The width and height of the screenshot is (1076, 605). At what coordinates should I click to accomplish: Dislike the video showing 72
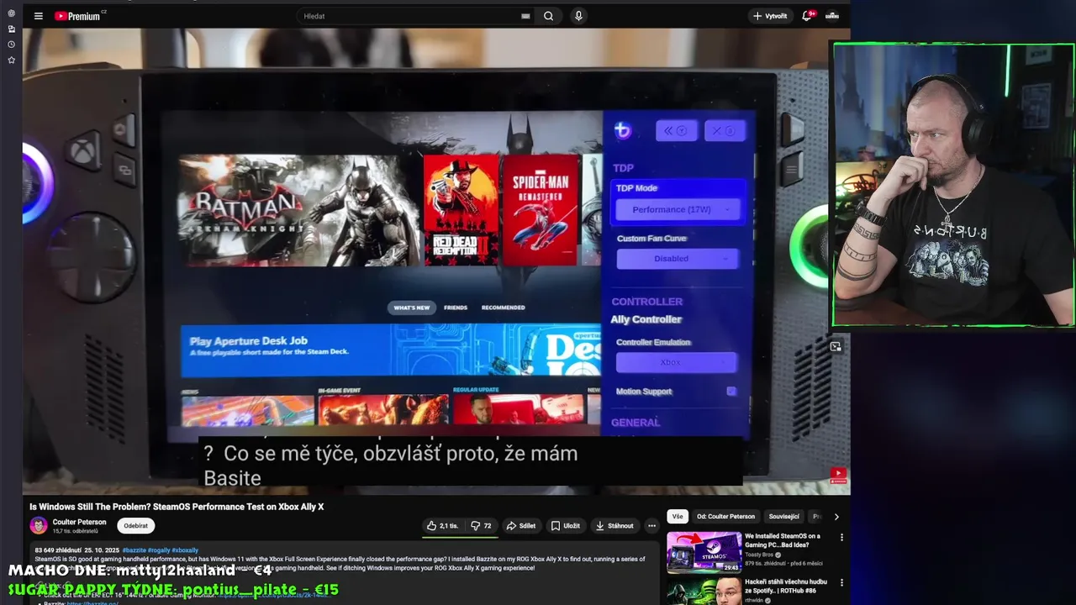[x=481, y=526]
